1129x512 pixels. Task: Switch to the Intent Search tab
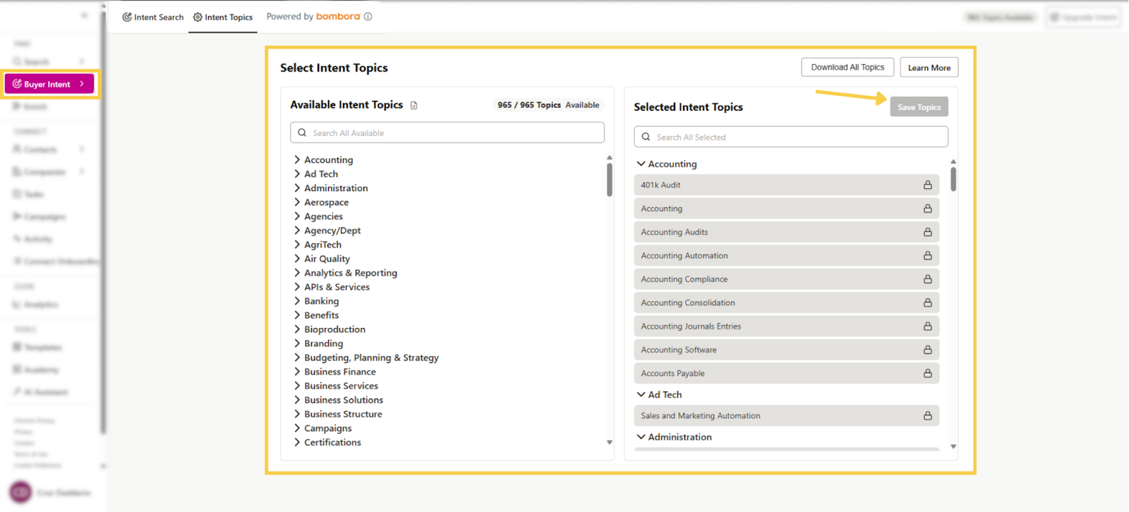[153, 17]
